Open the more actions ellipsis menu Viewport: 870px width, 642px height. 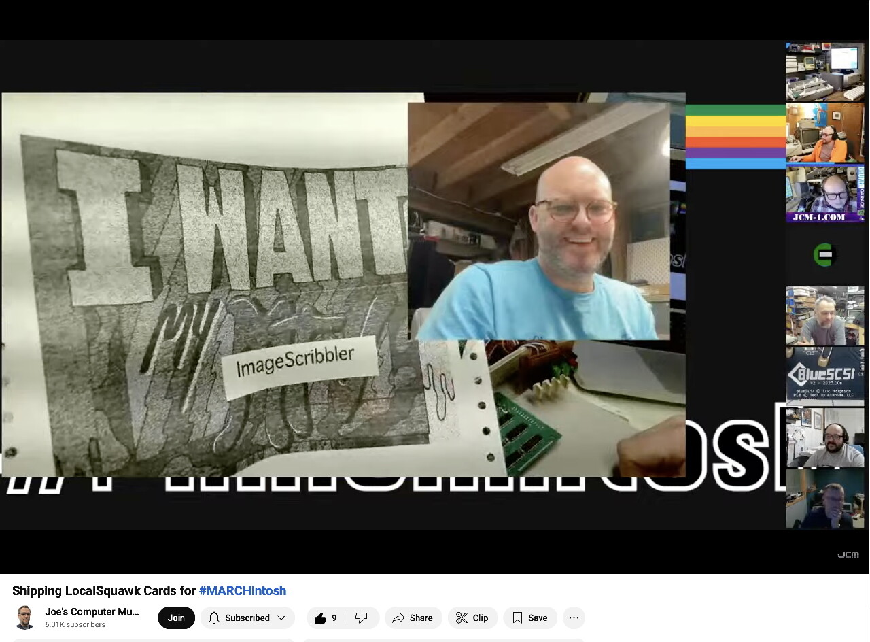[x=574, y=618]
